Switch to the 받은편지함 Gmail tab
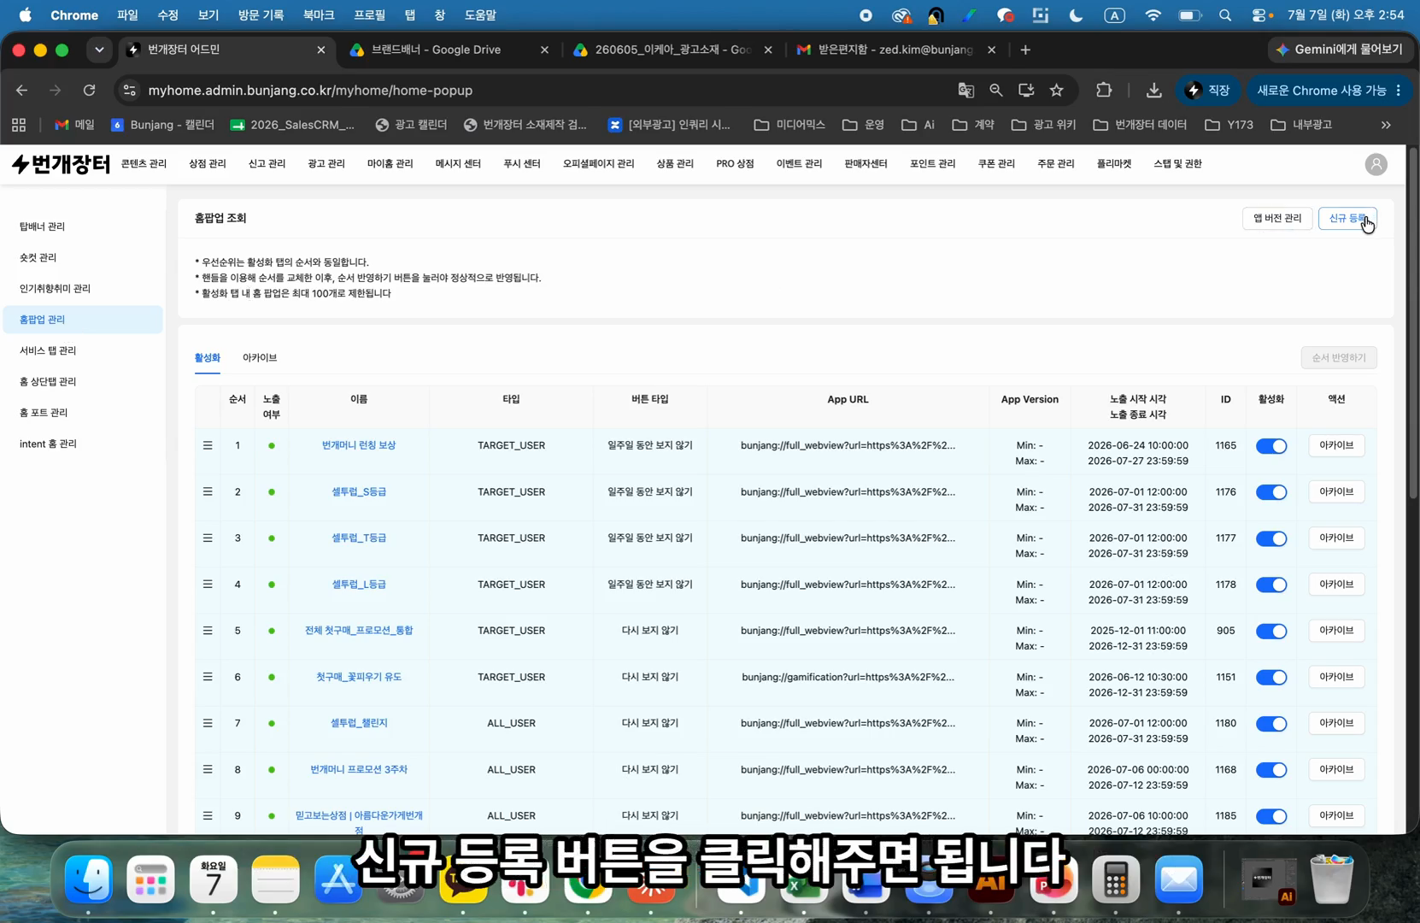Image resolution: width=1420 pixels, height=923 pixels. (896, 50)
